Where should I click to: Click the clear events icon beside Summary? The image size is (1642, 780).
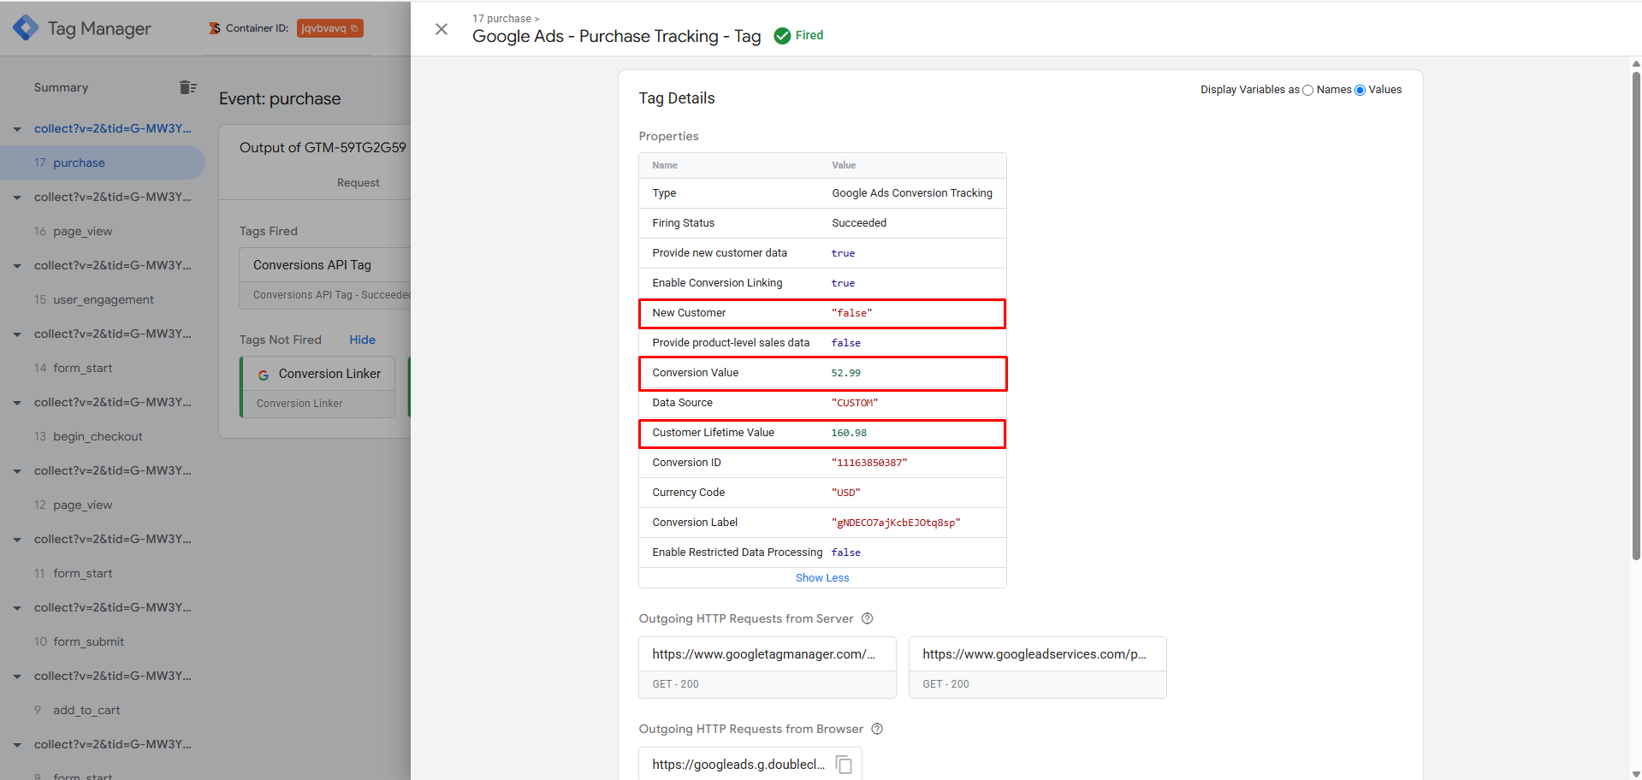tap(188, 87)
